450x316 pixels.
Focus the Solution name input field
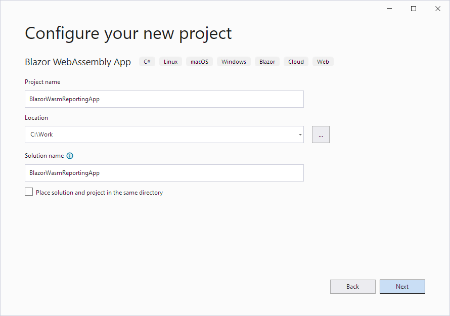[x=164, y=173]
